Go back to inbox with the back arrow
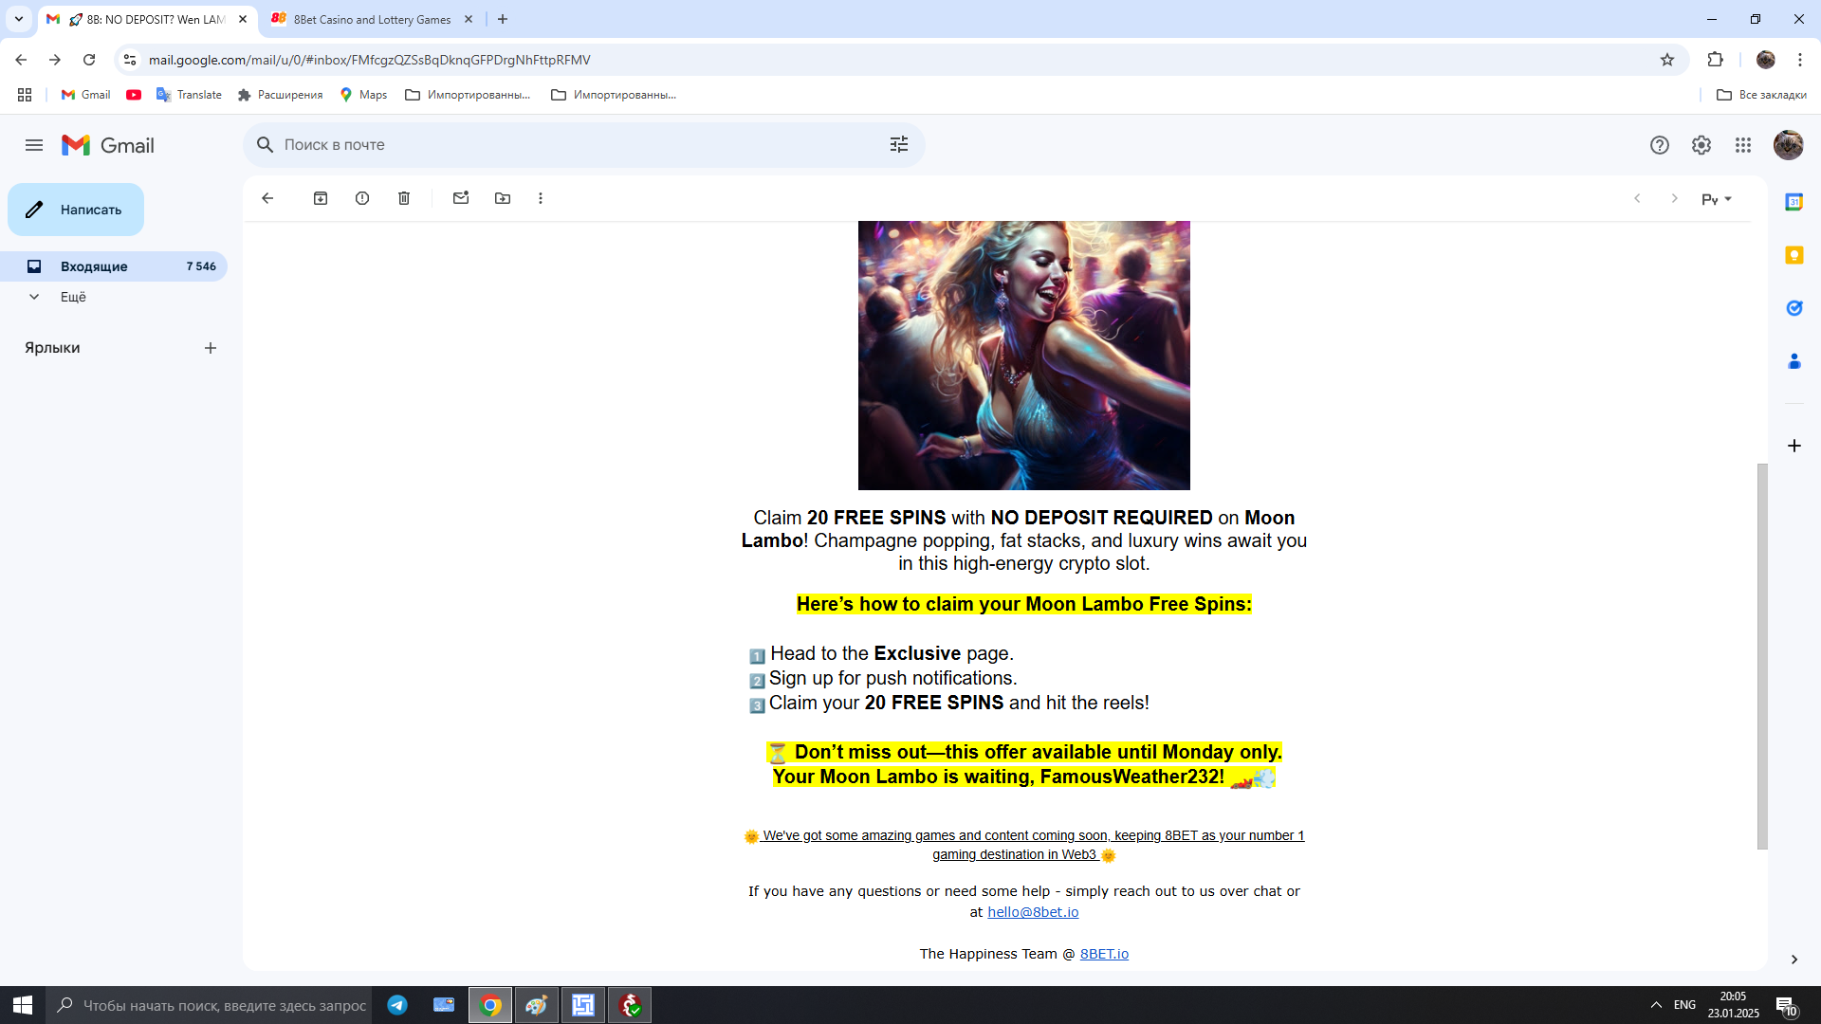This screenshot has height=1024, width=1821. coord(267,198)
